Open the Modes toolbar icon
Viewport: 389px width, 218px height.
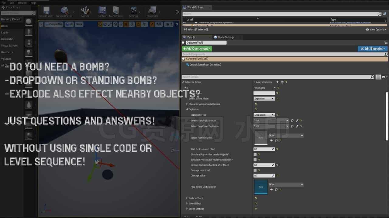(x=85, y=12)
